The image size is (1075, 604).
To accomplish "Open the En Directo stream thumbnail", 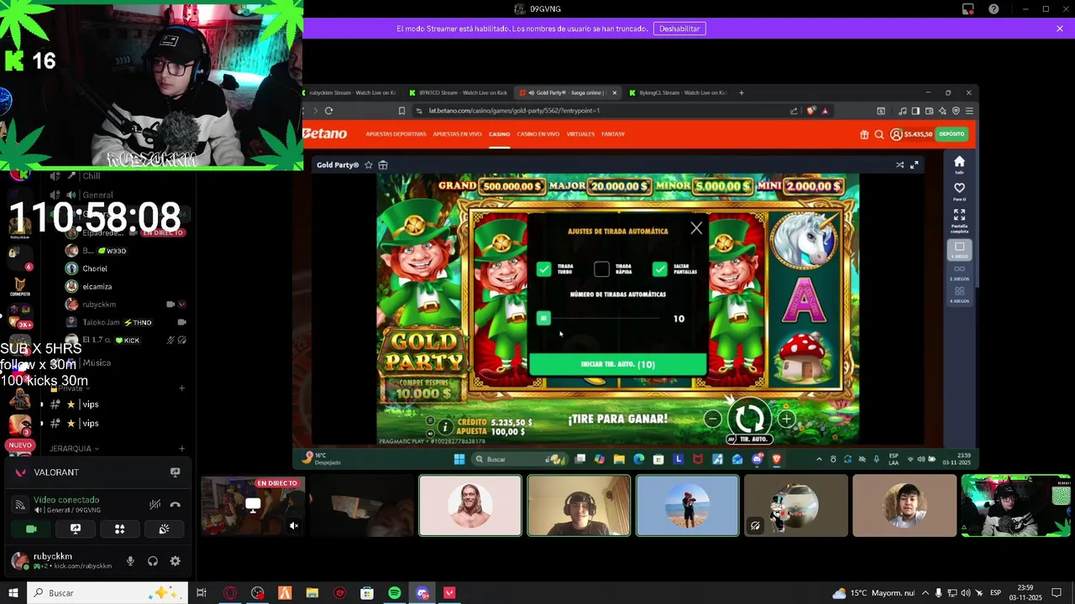I will click(x=253, y=506).
